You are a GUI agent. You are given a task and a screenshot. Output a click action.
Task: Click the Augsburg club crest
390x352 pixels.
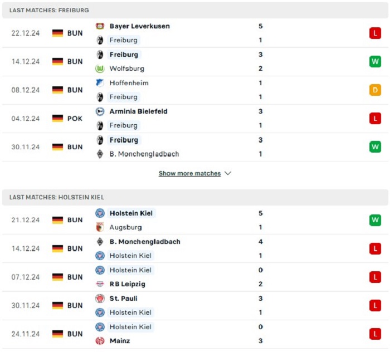(100, 227)
